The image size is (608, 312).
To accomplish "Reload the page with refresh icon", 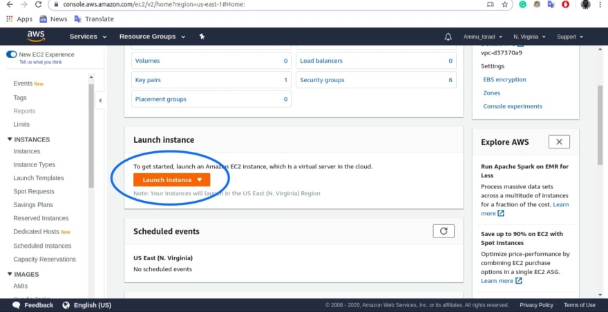I will click(38, 5).
